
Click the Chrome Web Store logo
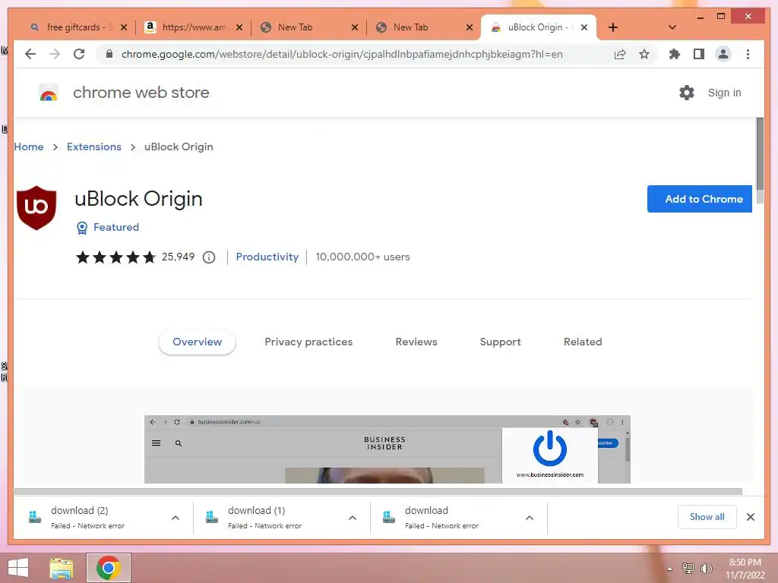tap(48, 93)
